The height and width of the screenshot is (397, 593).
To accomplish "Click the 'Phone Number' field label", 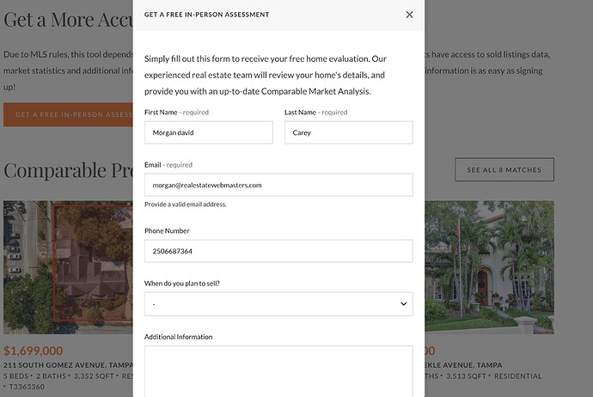I will (167, 231).
